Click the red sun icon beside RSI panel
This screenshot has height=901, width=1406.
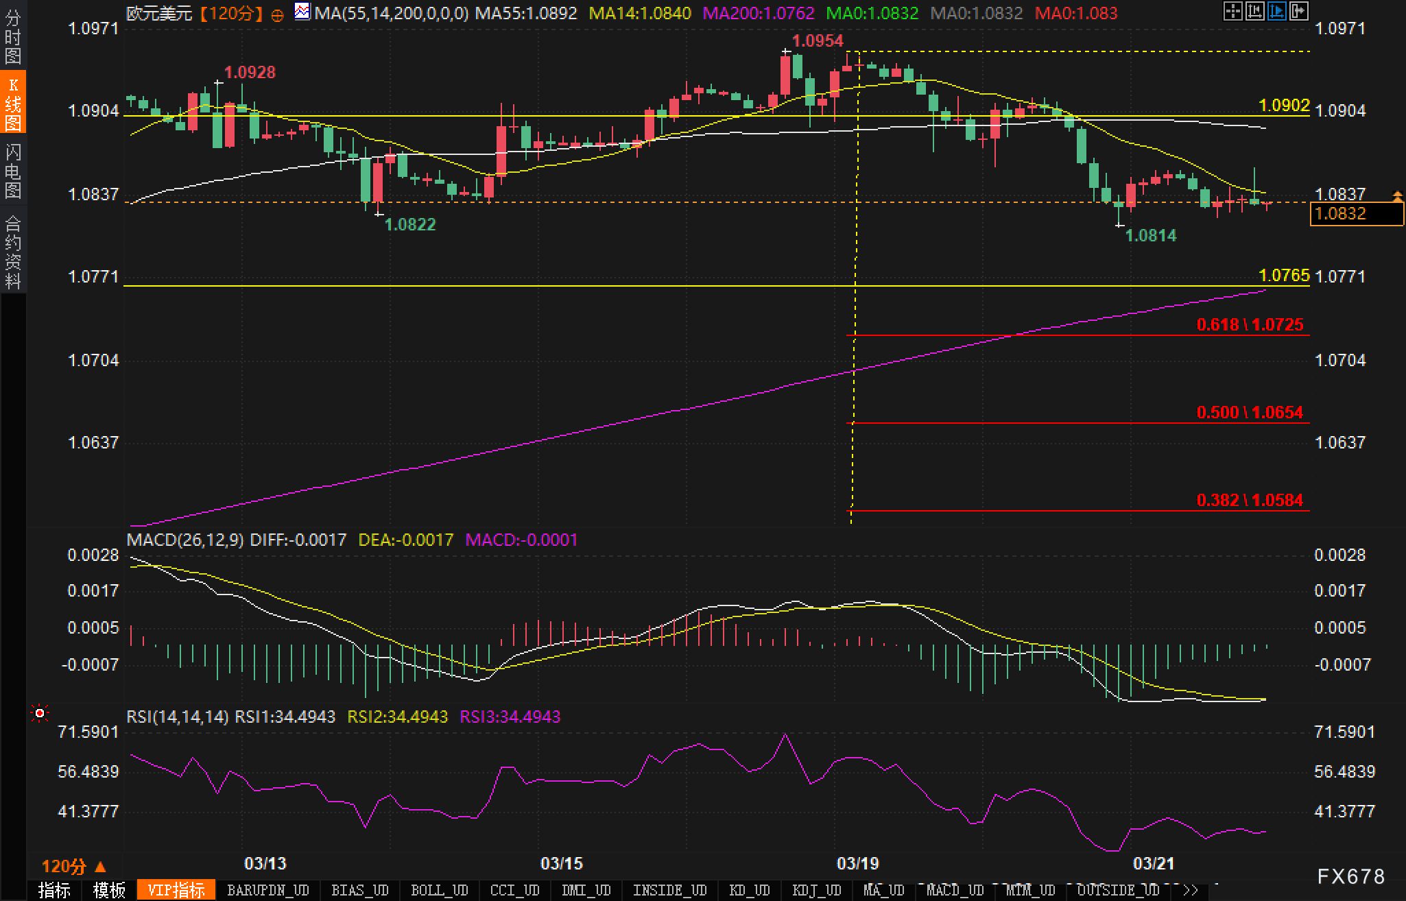(40, 714)
